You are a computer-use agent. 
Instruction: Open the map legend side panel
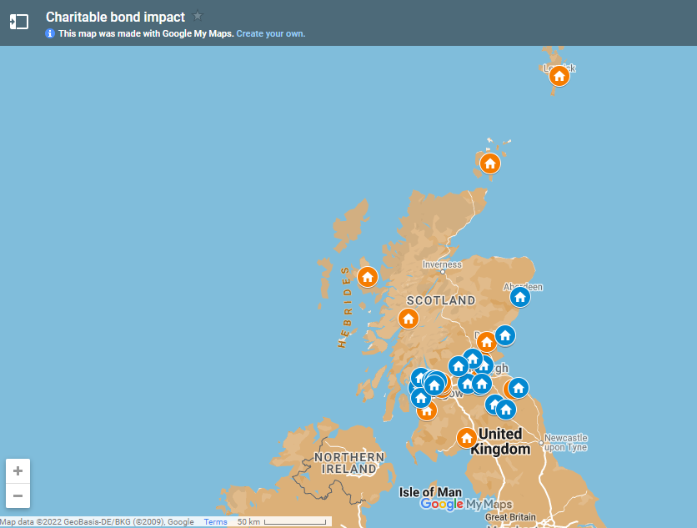[x=19, y=23]
